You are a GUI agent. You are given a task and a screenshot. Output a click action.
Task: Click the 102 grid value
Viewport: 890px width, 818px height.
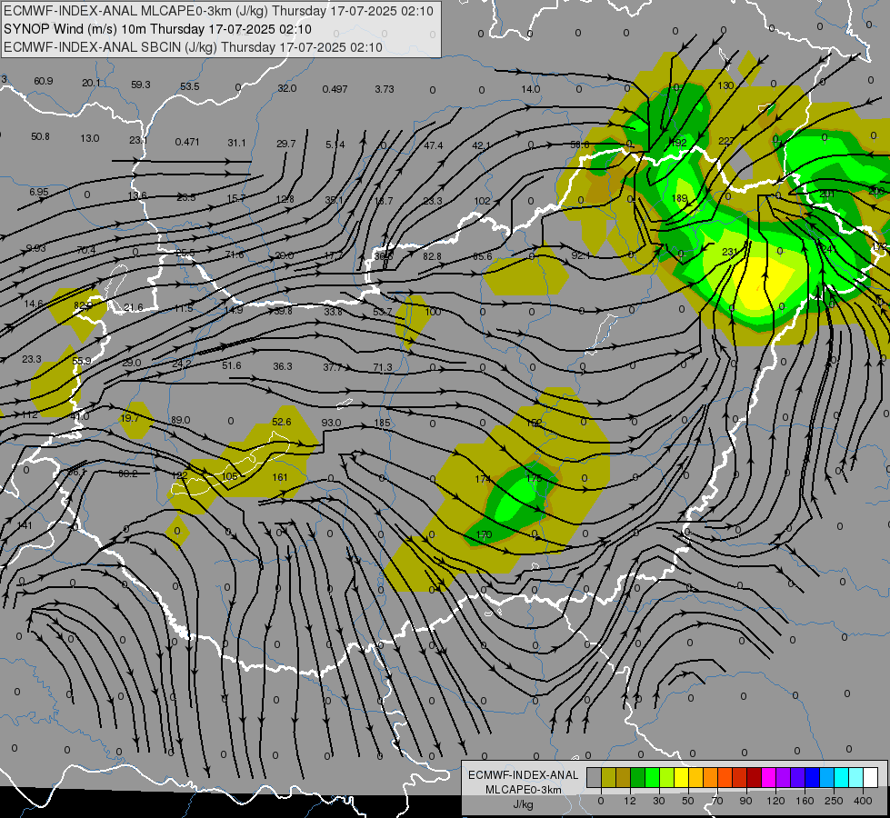482,201
